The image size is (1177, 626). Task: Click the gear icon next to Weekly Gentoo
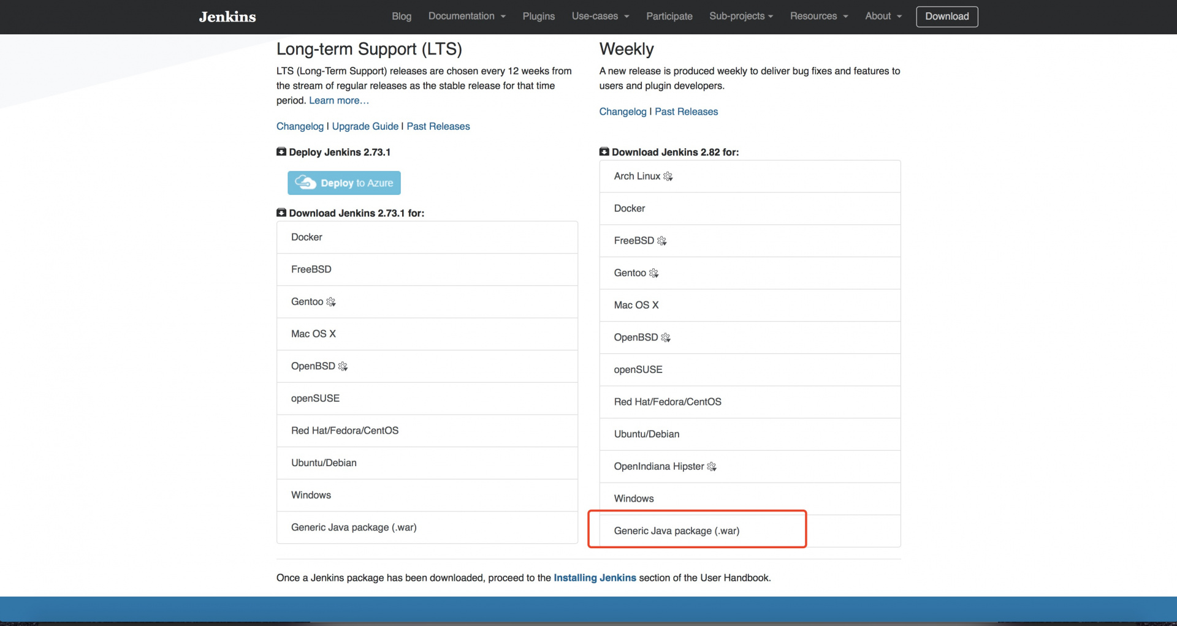coord(654,273)
